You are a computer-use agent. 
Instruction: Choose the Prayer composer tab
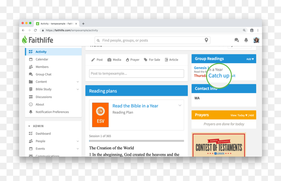pyautogui.click(x=132, y=60)
